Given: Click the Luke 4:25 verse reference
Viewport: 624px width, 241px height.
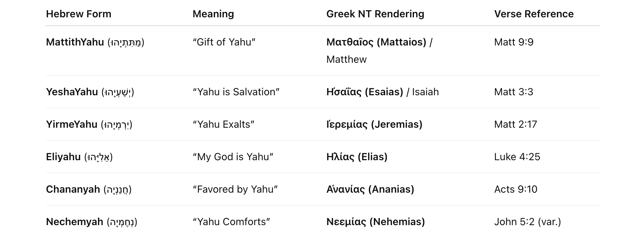Looking at the screenshot, I should [x=517, y=157].
